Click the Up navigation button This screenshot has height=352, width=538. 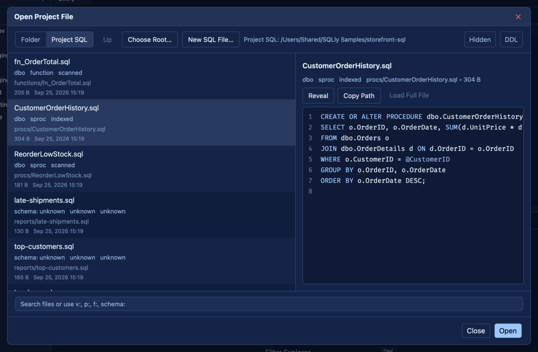tap(107, 39)
